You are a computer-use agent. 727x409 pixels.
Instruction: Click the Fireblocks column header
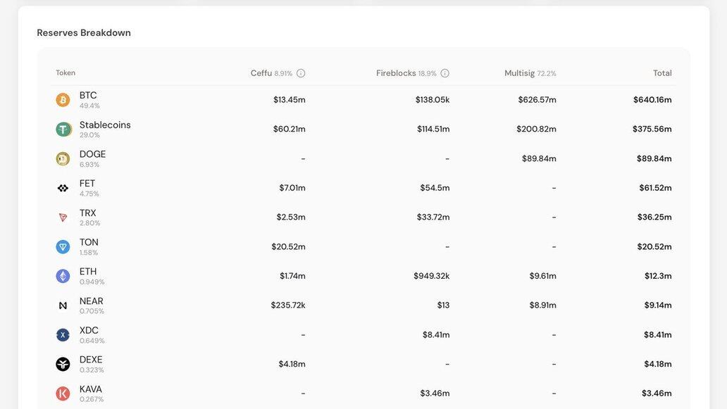click(x=396, y=73)
